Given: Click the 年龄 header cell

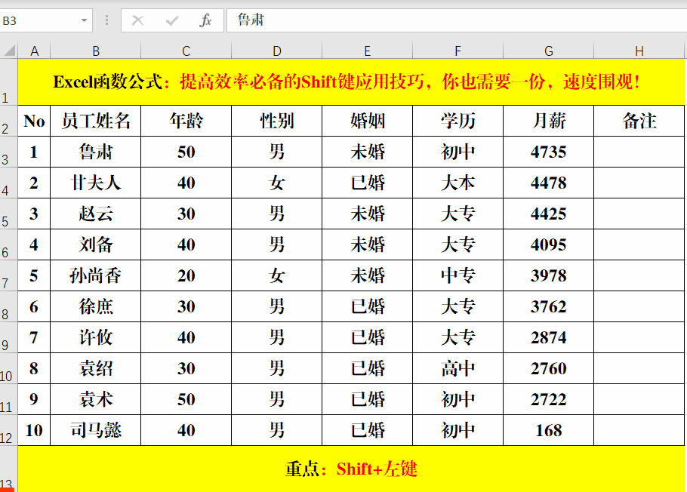Looking at the screenshot, I should pos(186,121).
